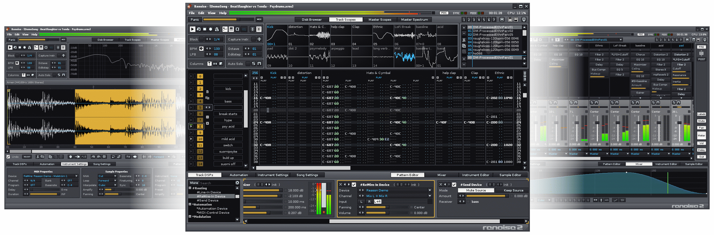Open the File menu in center window

click(192, 13)
